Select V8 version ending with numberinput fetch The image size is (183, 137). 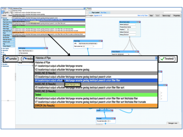click(49, 34)
